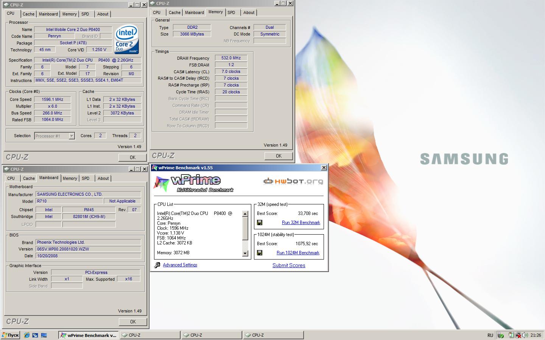Open the Пуск Start menu
Image resolution: width=545 pixels, height=340 pixels.
10,335
